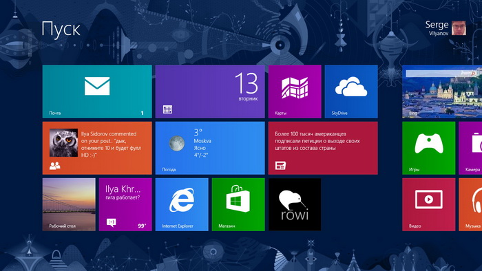Click the Serge Vilyanov user avatar
Viewport: 482px width, 271px height.
click(x=459, y=28)
